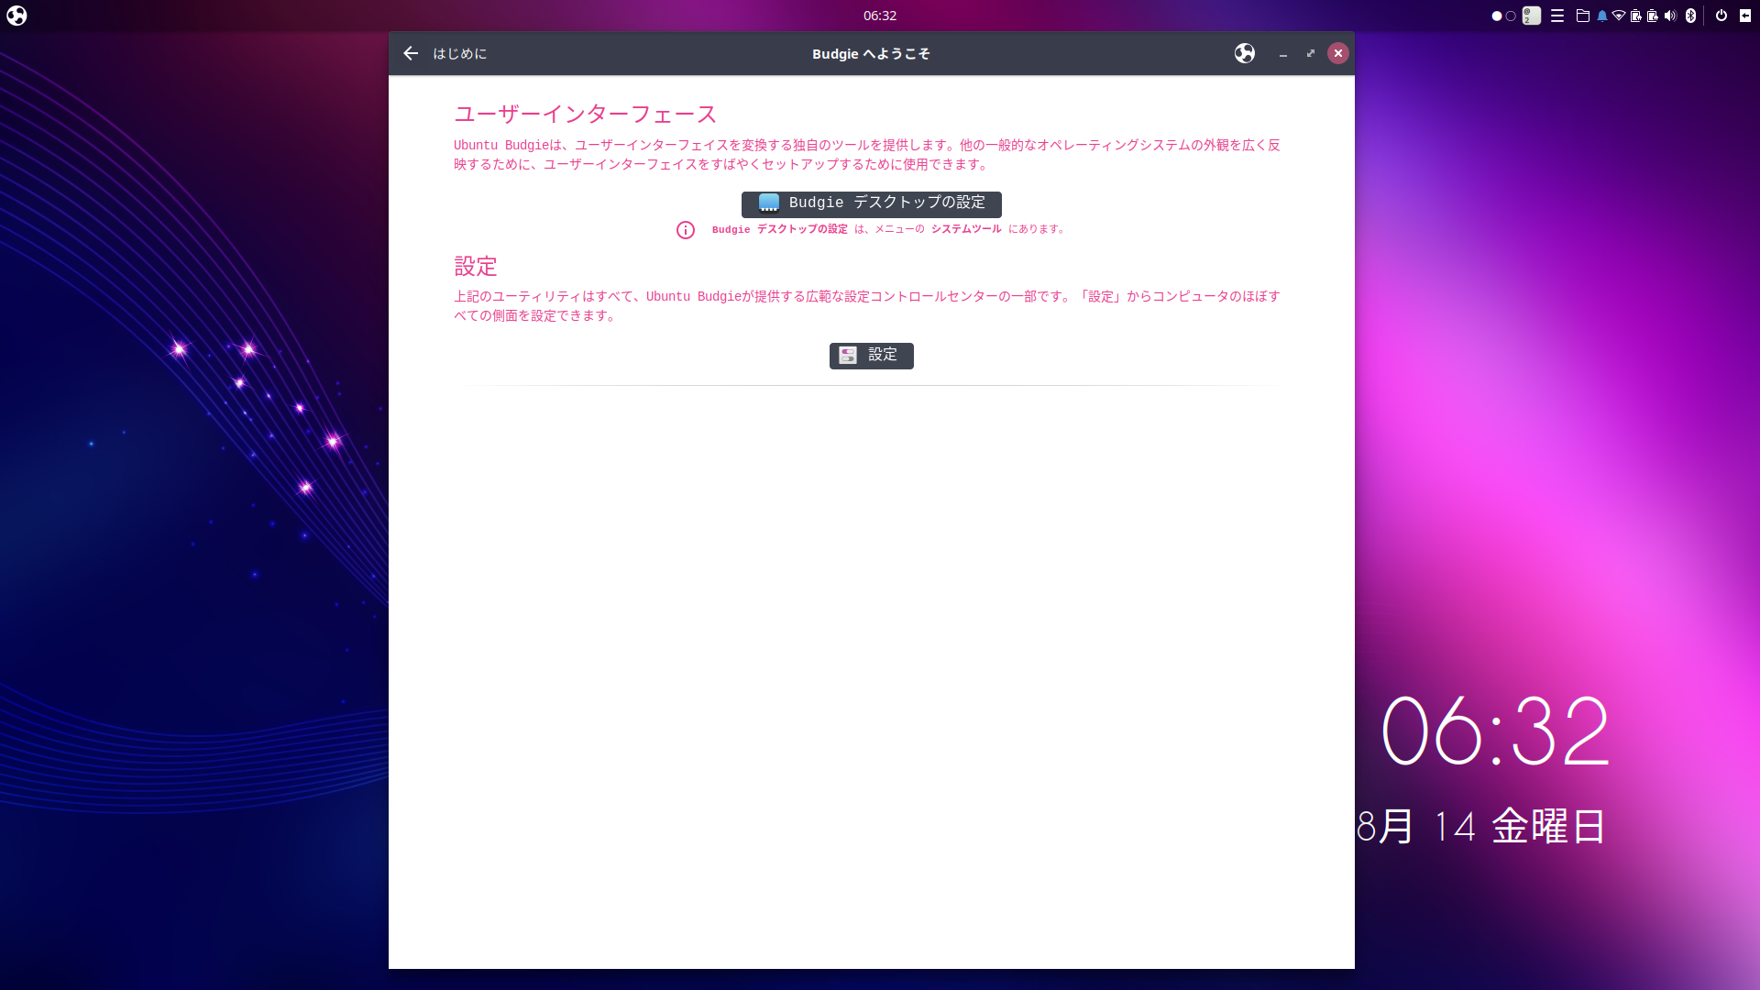Click the panel clock showing 06:32
Image resolution: width=1760 pixels, height=990 pixels.
pyautogui.click(x=879, y=16)
